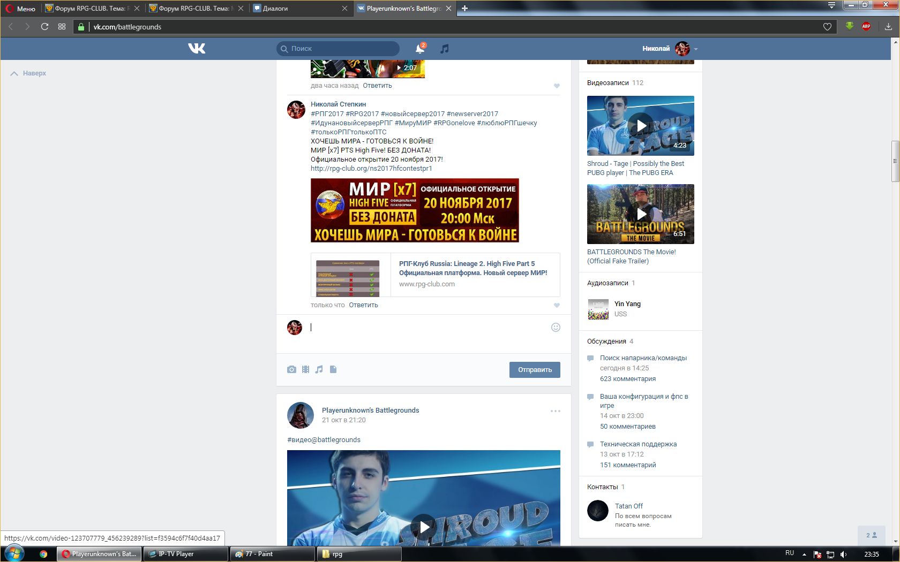Click the green download extension icon

[850, 26]
